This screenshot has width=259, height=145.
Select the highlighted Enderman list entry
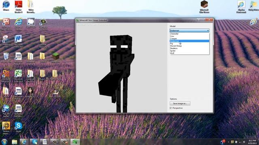(189, 41)
